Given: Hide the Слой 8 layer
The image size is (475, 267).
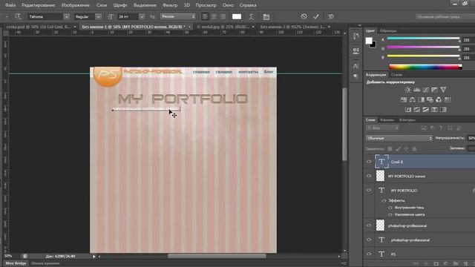Looking at the screenshot, I should point(369,162).
